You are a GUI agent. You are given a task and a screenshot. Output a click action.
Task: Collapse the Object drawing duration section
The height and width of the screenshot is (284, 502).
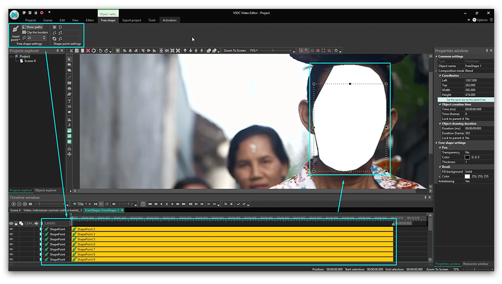[x=440, y=124]
